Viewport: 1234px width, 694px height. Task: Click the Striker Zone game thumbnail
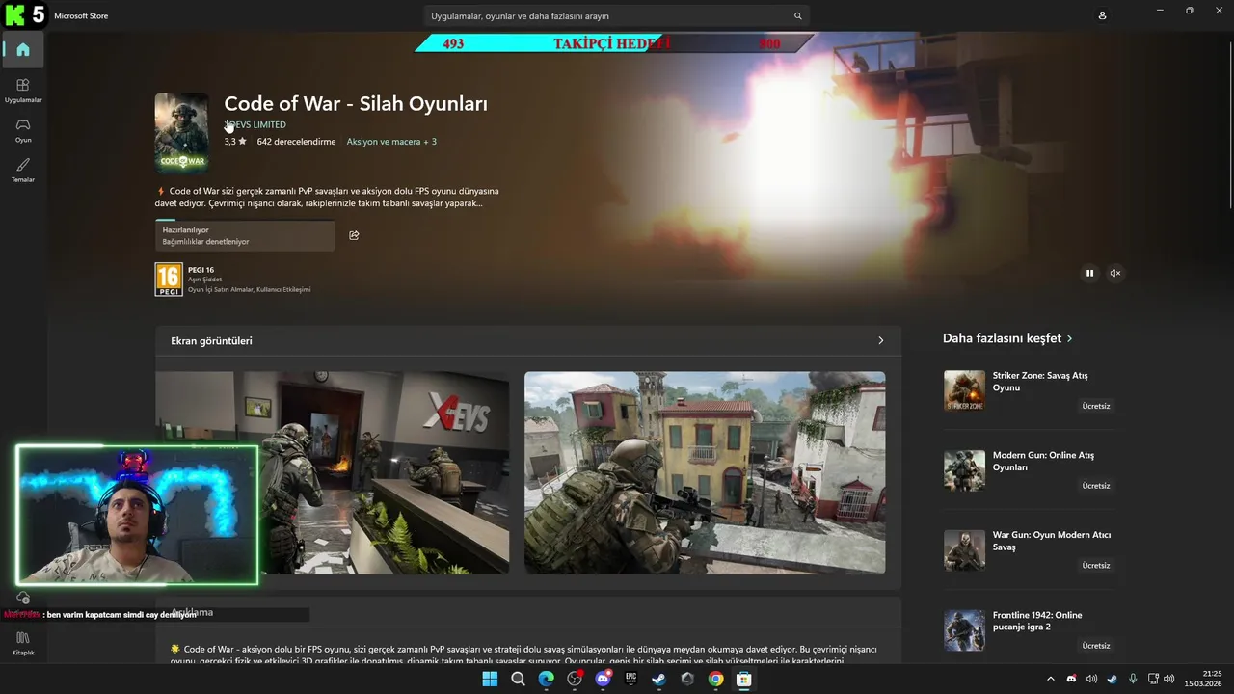pos(964,390)
